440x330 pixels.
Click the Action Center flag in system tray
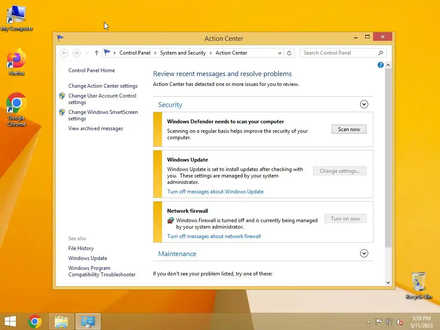(379, 321)
